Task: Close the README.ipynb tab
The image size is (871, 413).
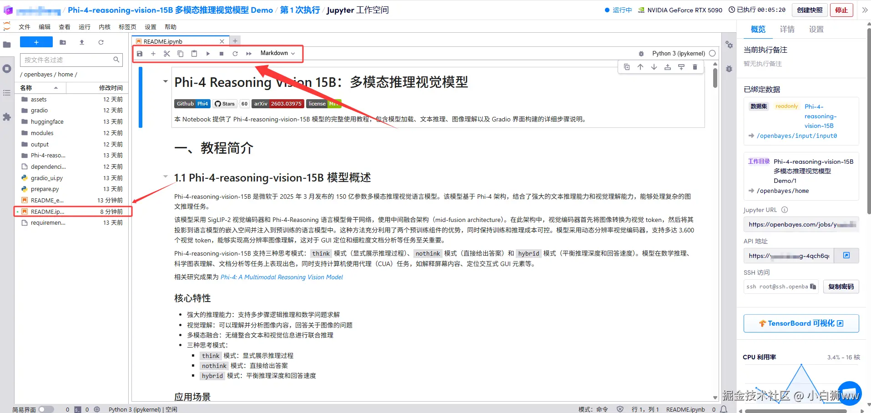Action: [x=222, y=41]
